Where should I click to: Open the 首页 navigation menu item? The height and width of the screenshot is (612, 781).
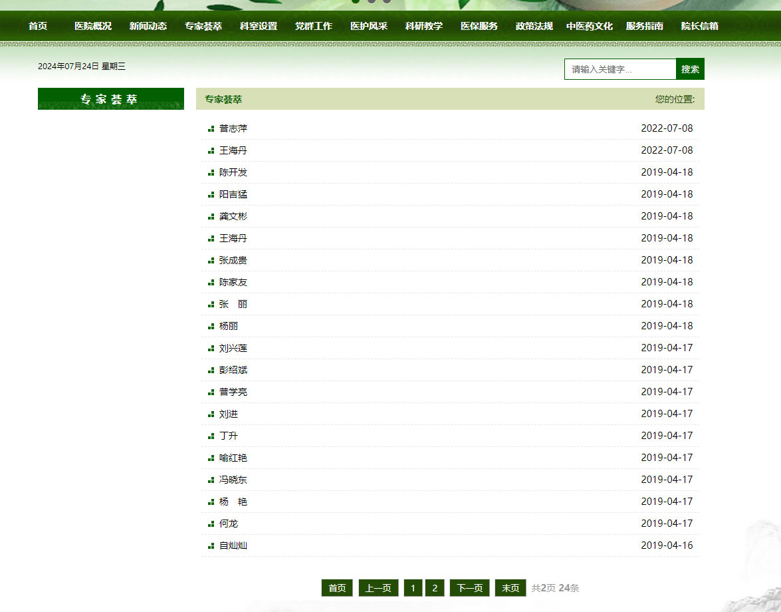pos(38,26)
